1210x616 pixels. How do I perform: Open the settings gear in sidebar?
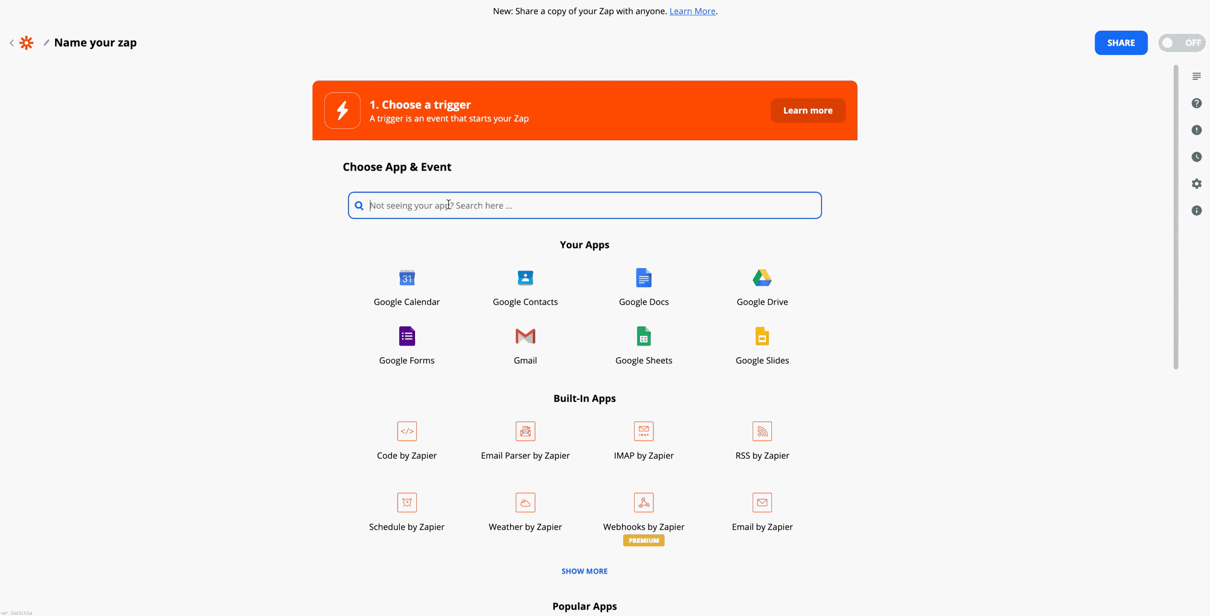click(x=1197, y=184)
